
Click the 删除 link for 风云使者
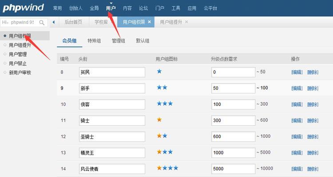tap(313, 169)
